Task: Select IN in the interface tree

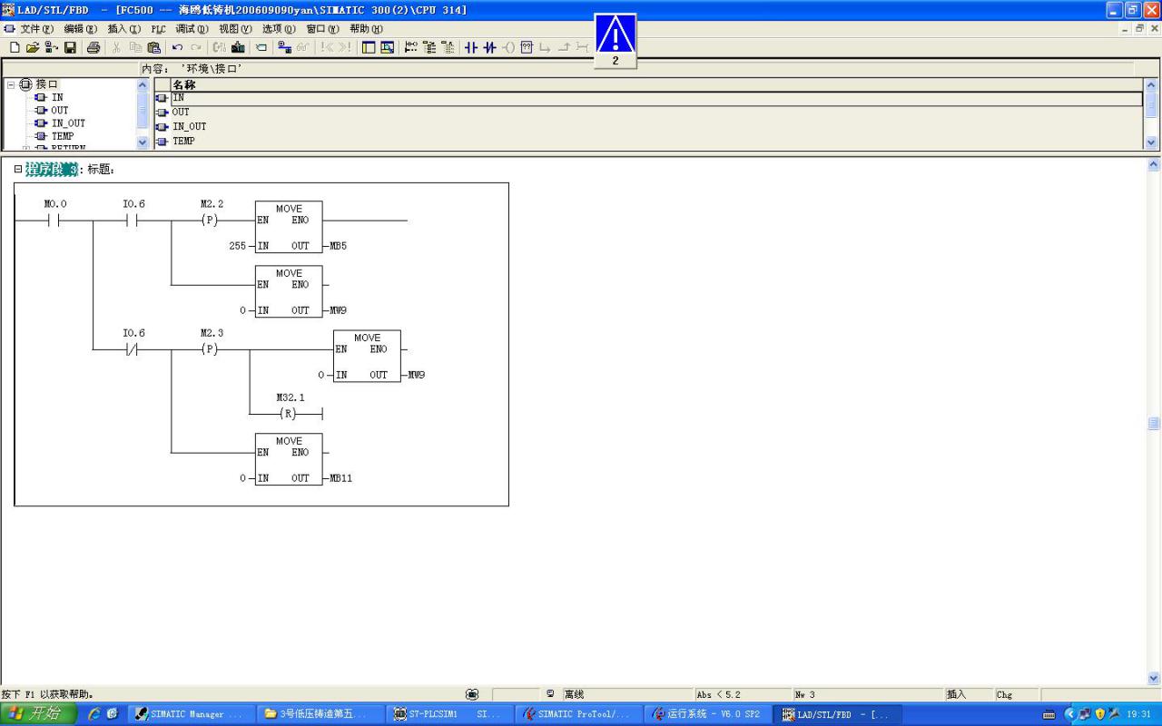Action: pyautogui.click(x=57, y=97)
